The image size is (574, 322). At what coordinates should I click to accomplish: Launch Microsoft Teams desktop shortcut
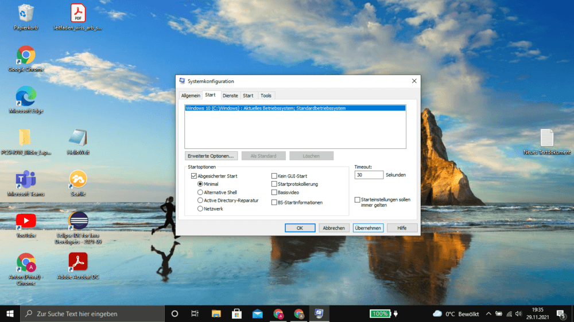coord(26,183)
